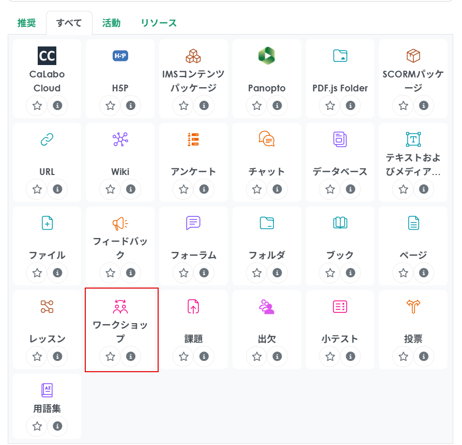Show information about データベース
462x445 pixels.
(350, 189)
